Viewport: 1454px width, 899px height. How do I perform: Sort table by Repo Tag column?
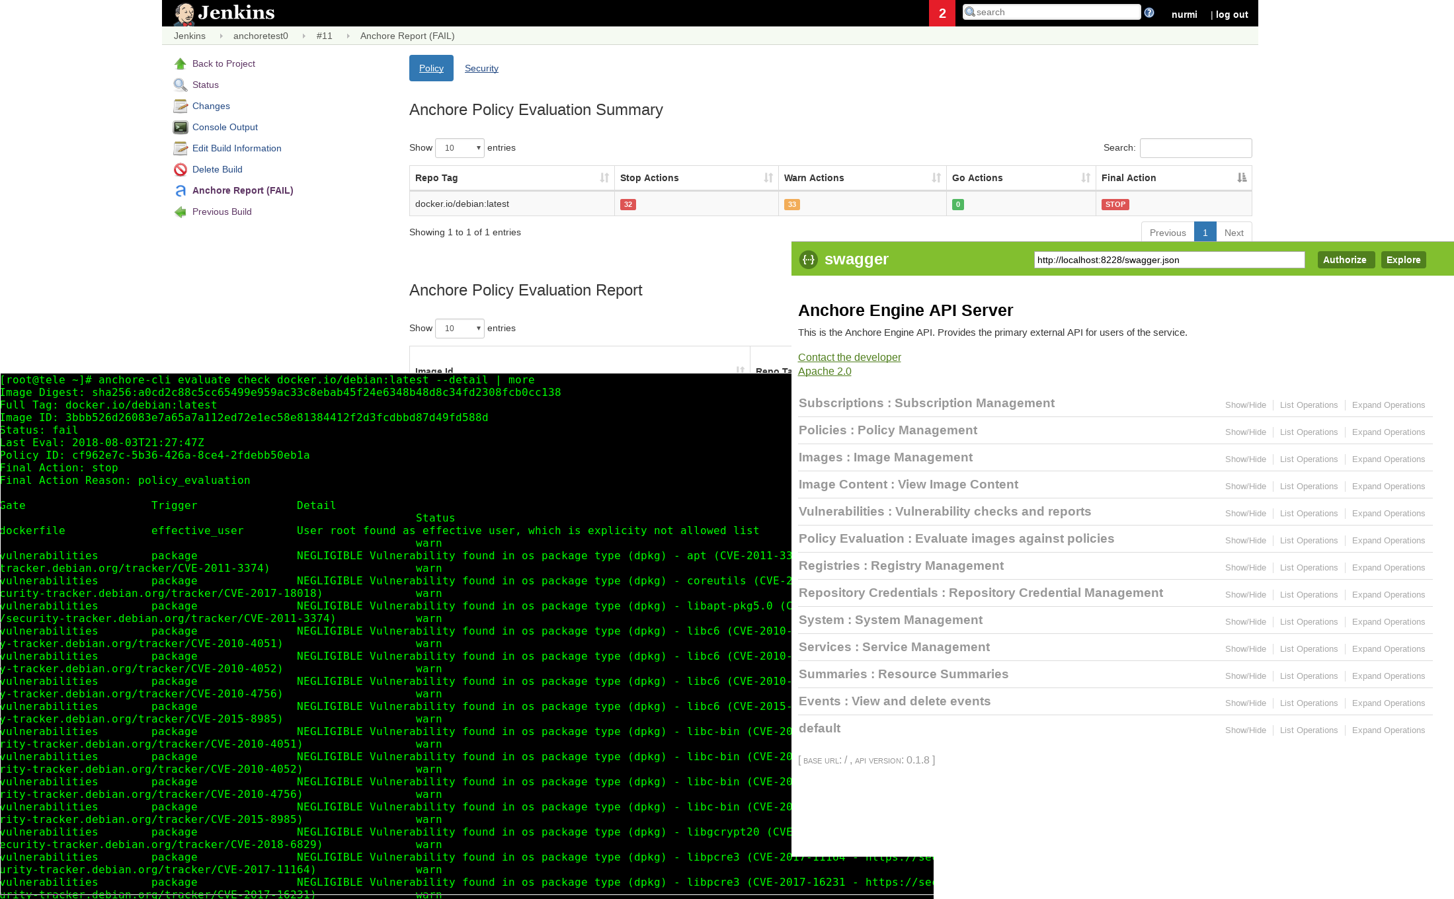click(x=512, y=178)
